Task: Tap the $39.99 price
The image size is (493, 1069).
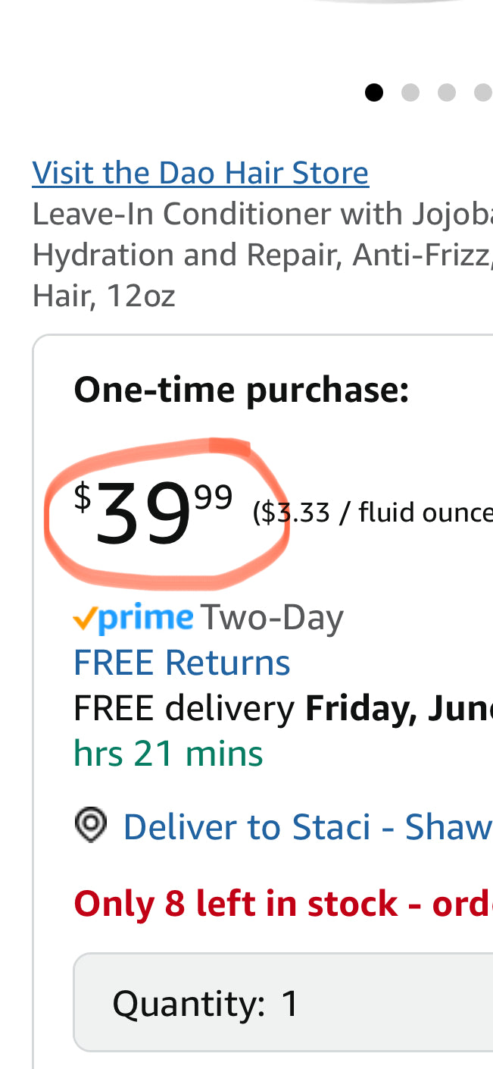Action: tap(153, 513)
